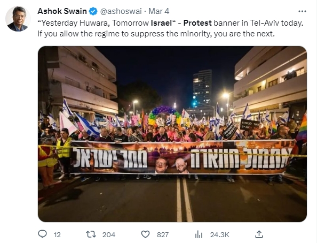Open the @ashoswai handle link

coord(121,11)
